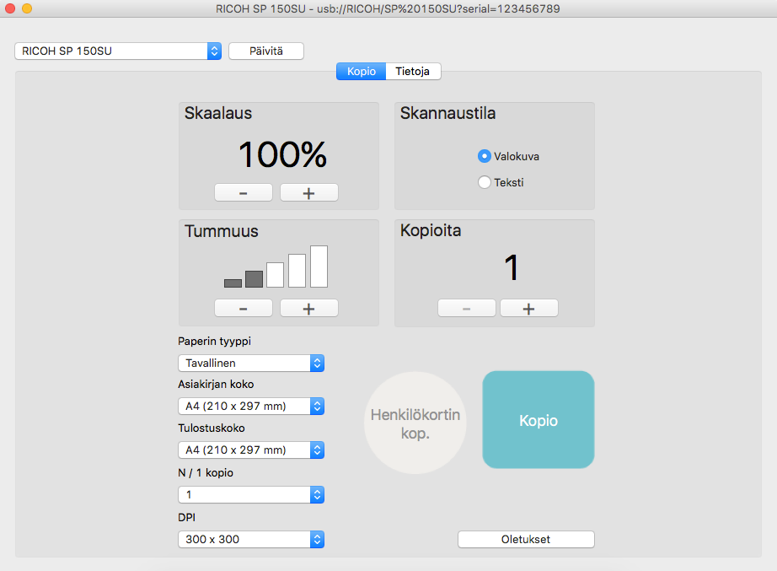777x571 pixels.
Task: Increase scaling with Skaalaus plus button
Action: [x=309, y=192]
